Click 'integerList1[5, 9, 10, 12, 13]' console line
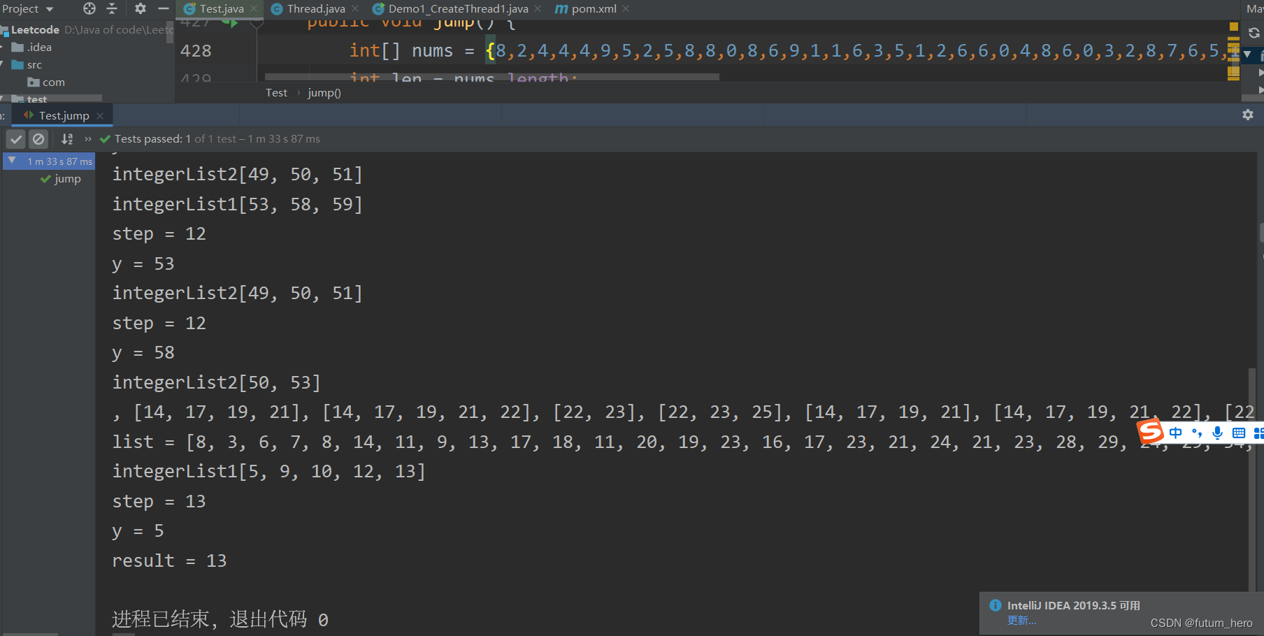The image size is (1264, 636). [x=268, y=472]
